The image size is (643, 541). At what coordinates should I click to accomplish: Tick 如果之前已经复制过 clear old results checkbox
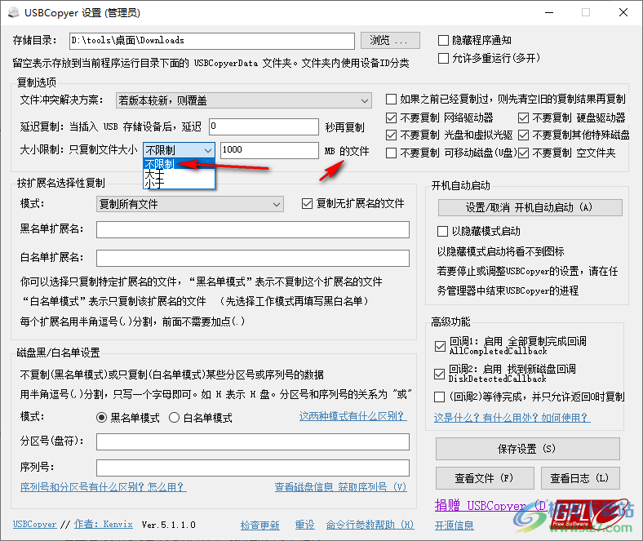(x=391, y=100)
